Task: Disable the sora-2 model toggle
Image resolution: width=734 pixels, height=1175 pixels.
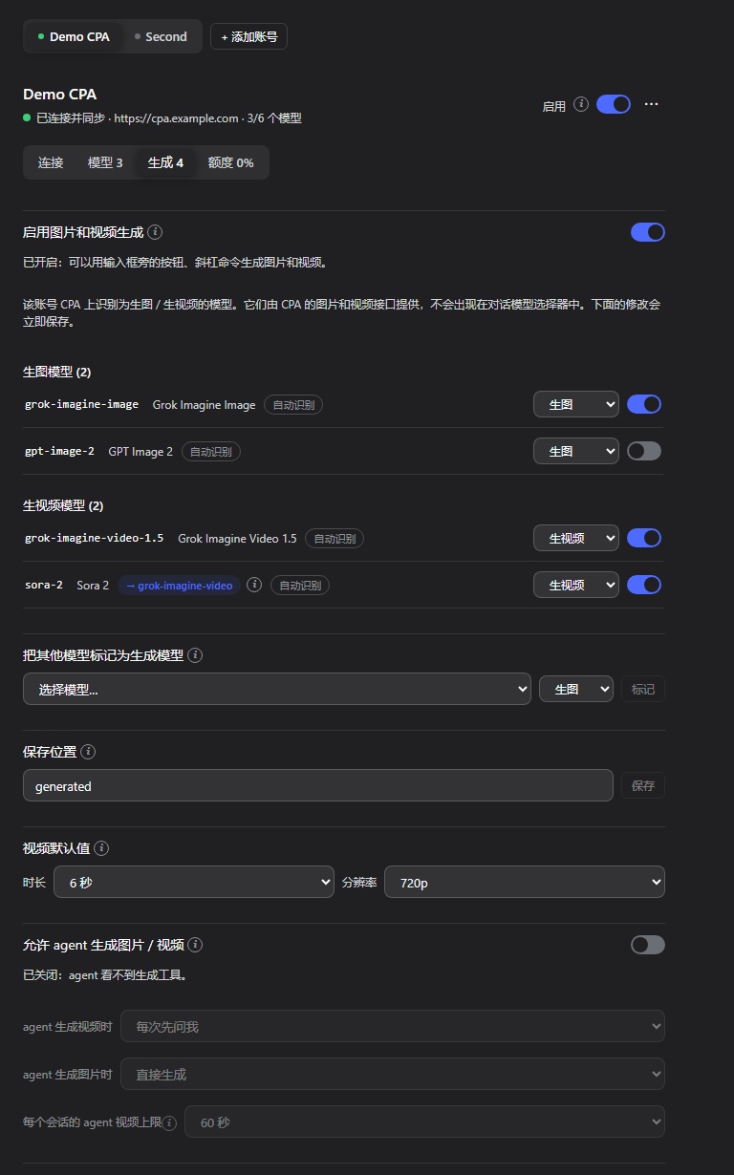Action: click(644, 585)
